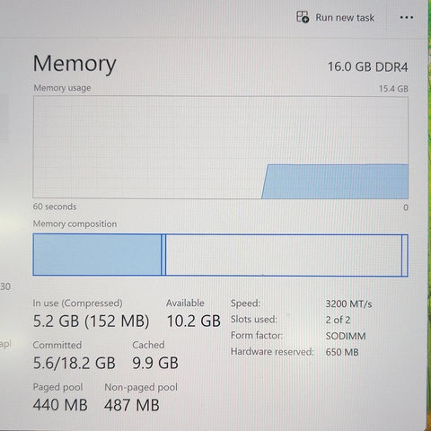This screenshot has height=431, width=431.
Task: Open the three-dot more options menu
Action: click(407, 17)
